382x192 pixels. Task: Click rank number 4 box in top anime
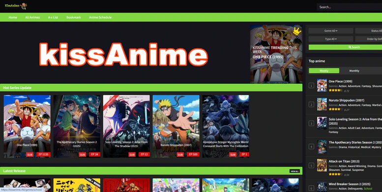311,146
